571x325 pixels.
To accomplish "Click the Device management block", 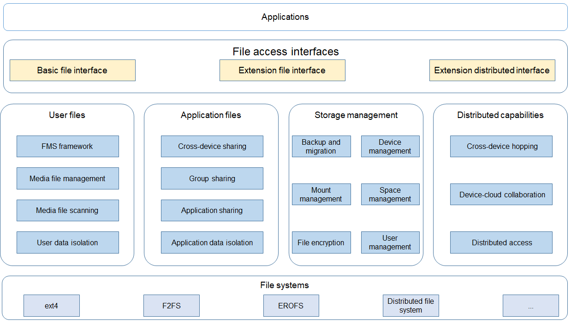I will pyautogui.click(x=390, y=146).
